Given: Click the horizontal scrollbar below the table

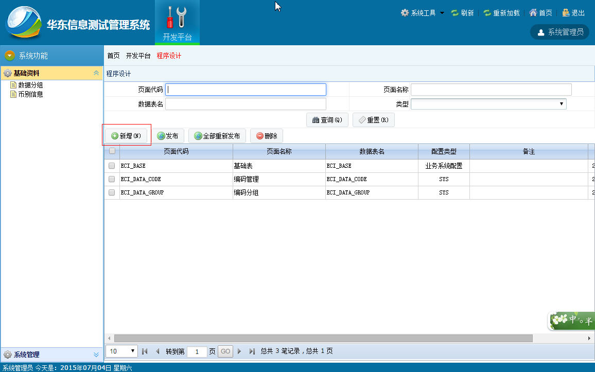Looking at the screenshot, I should [x=323, y=338].
